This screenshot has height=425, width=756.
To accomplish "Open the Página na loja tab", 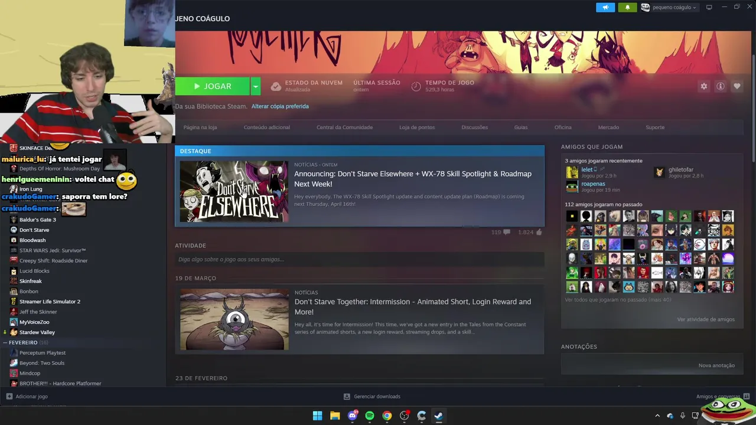I will 200,127.
